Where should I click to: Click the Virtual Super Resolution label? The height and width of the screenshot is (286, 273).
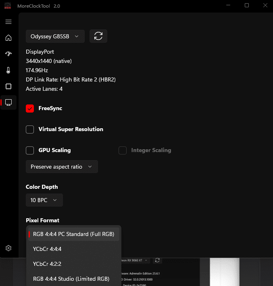click(71, 129)
